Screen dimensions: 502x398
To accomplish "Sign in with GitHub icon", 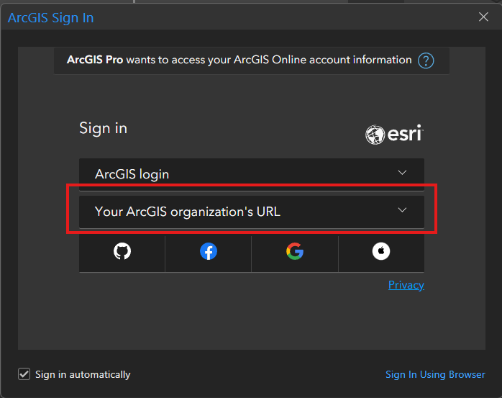I will [x=122, y=251].
